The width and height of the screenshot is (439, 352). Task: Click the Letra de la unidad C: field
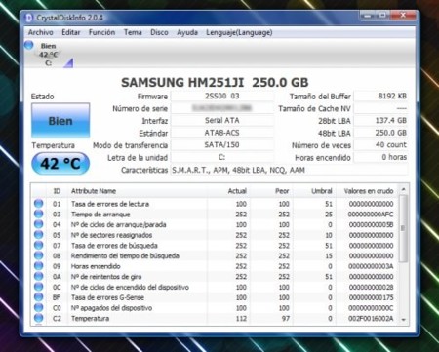point(222,157)
